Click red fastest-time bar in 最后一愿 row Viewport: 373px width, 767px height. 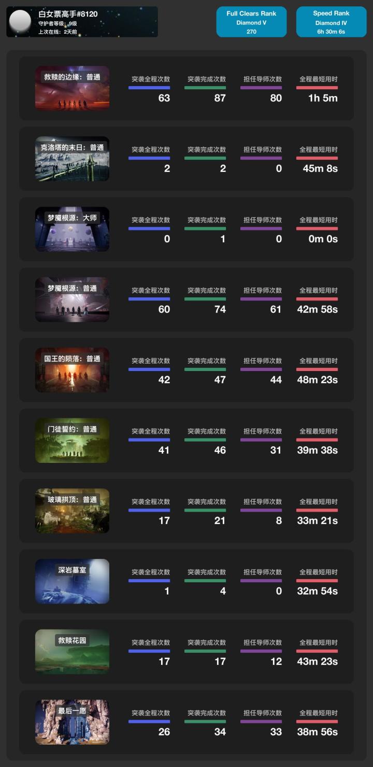point(317,722)
